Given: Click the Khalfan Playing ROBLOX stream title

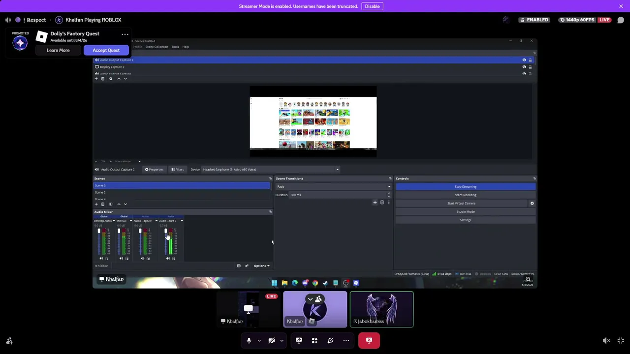Looking at the screenshot, I should 94,20.
